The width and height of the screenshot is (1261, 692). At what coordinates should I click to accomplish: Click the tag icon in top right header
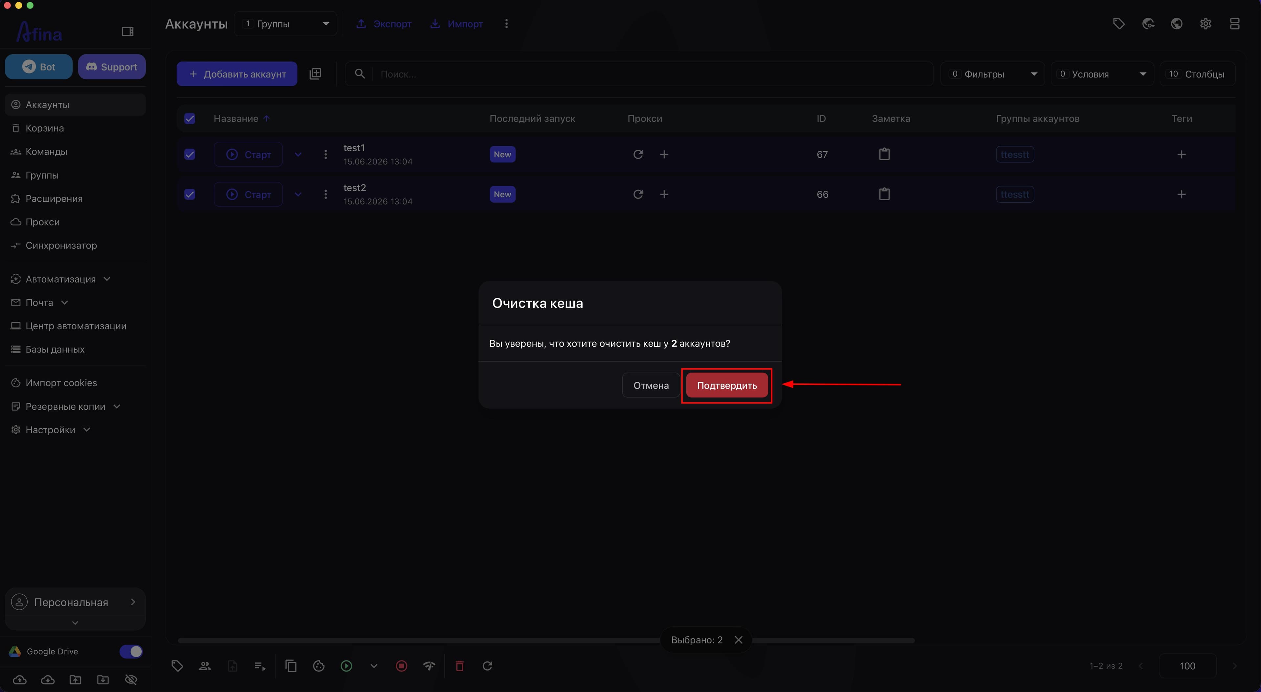1118,24
